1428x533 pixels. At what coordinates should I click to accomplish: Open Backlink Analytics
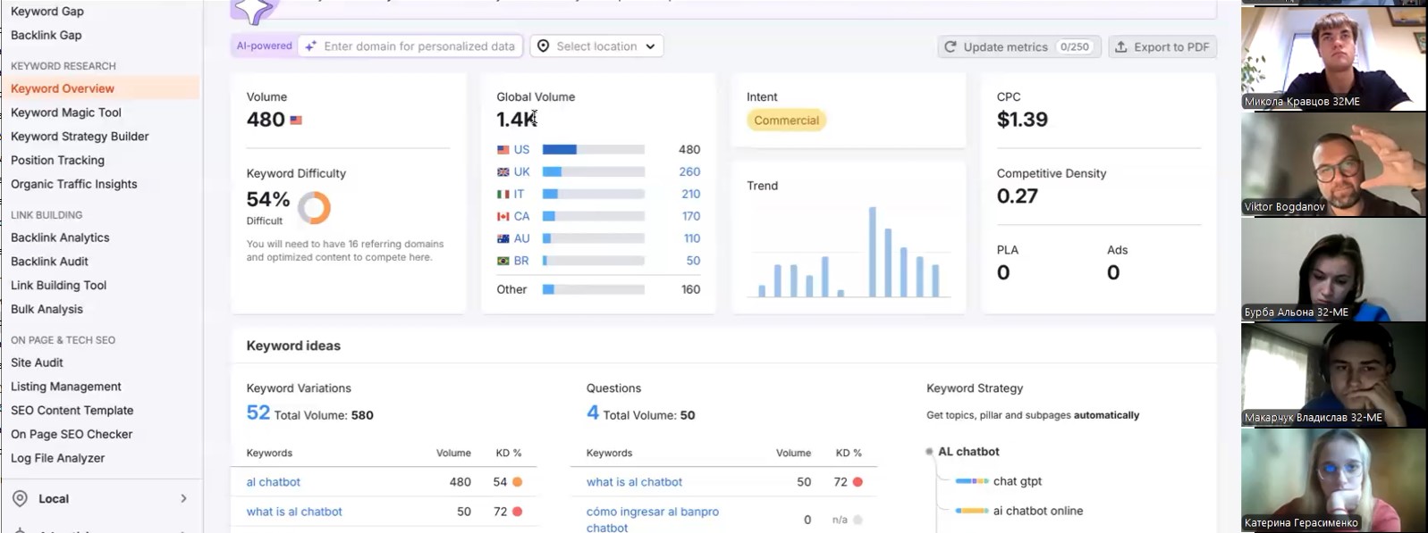click(60, 237)
